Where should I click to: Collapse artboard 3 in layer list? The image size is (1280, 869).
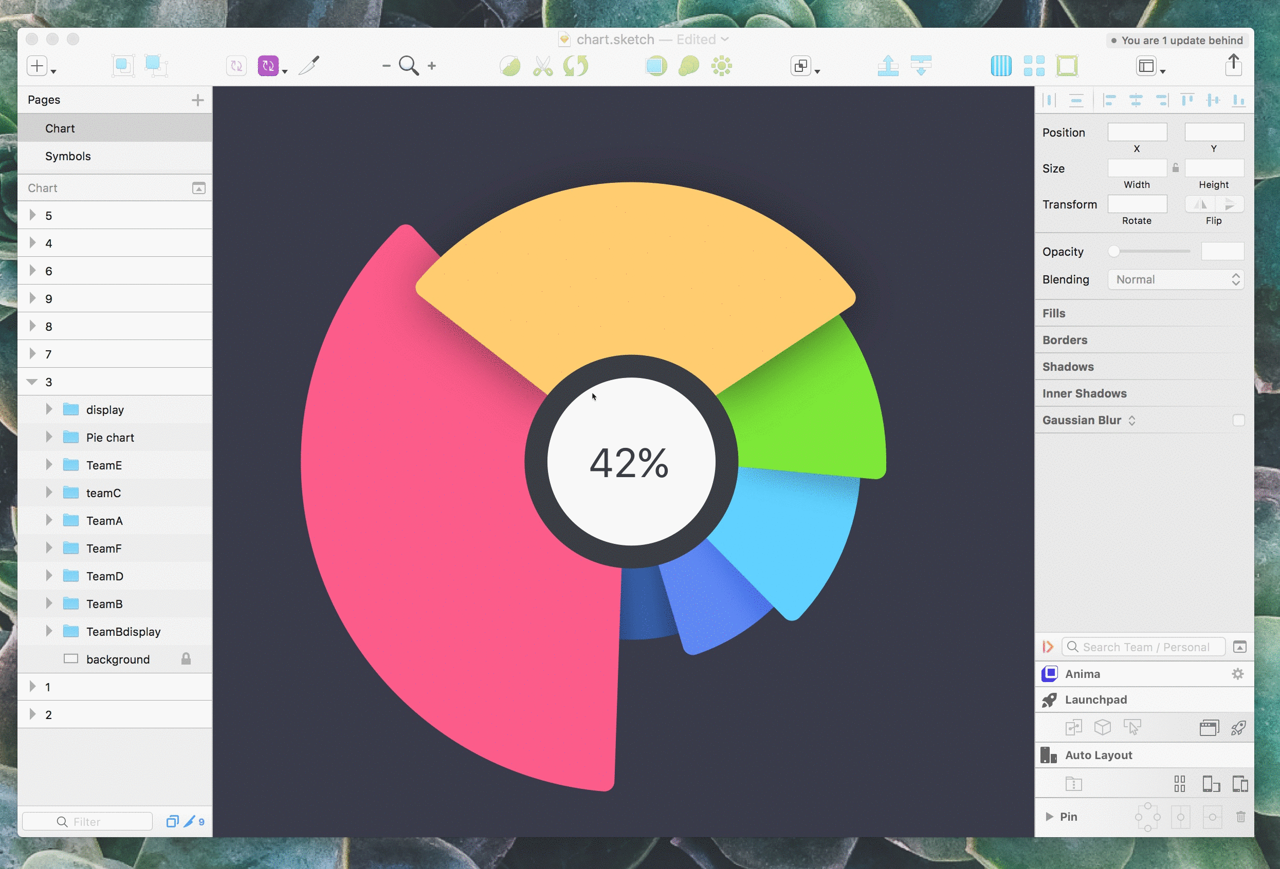pos(32,382)
